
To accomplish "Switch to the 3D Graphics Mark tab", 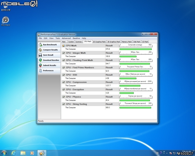I will (114, 42).
